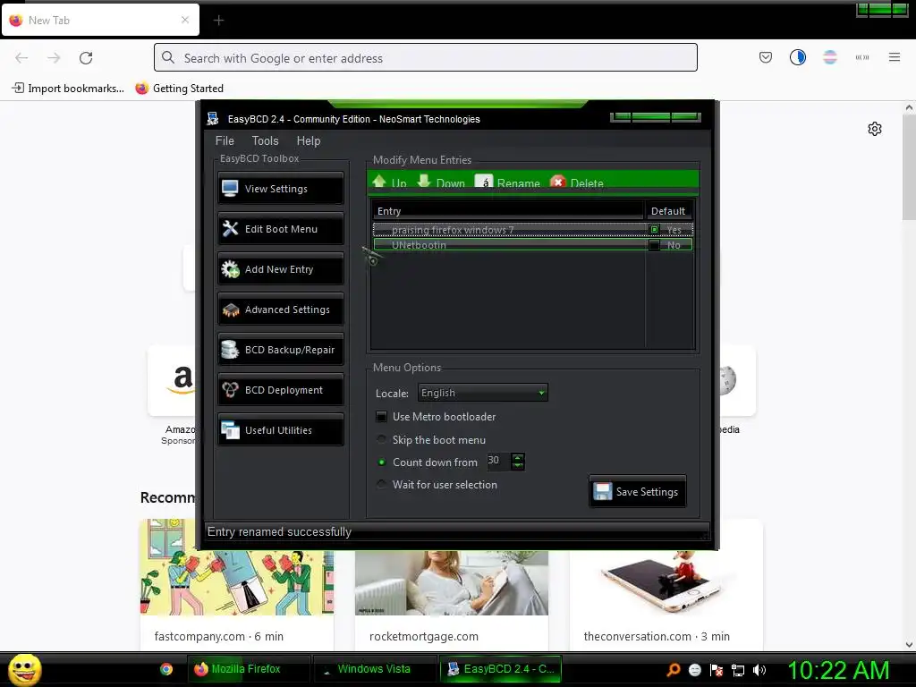Go back in Firefox

pyautogui.click(x=21, y=58)
